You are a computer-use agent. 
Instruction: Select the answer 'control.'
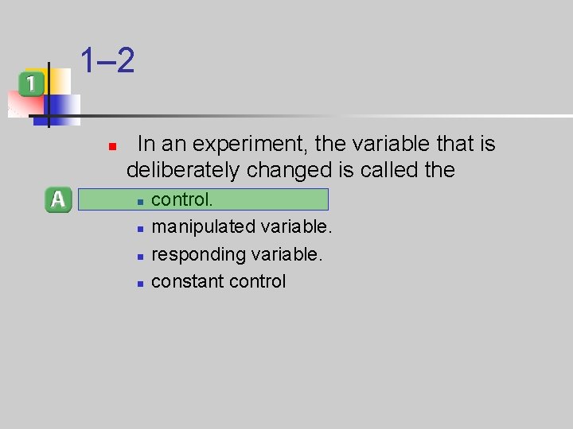pos(181,199)
